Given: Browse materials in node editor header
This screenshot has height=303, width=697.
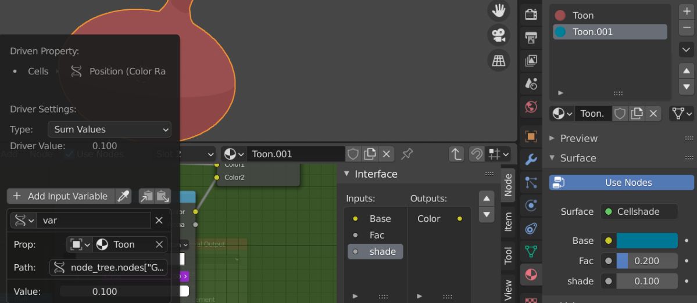Looking at the screenshot, I should [234, 154].
